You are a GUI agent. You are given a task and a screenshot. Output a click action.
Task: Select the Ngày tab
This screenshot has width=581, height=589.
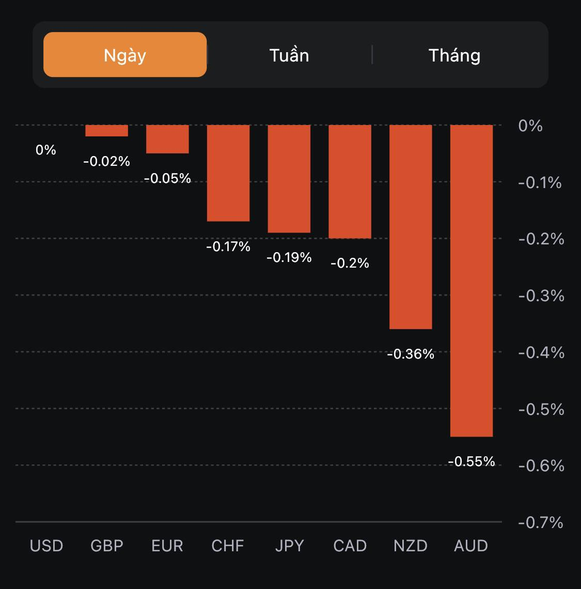[125, 55]
